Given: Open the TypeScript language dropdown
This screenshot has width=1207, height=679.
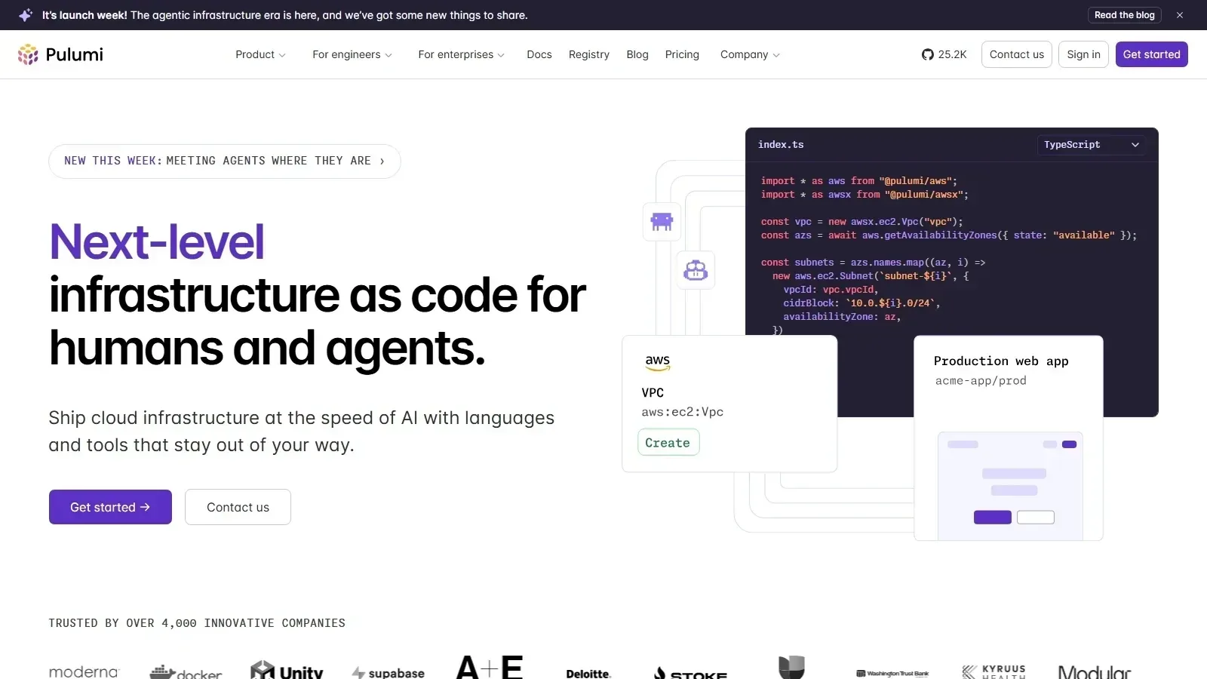Looking at the screenshot, I should click(x=1091, y=145).
